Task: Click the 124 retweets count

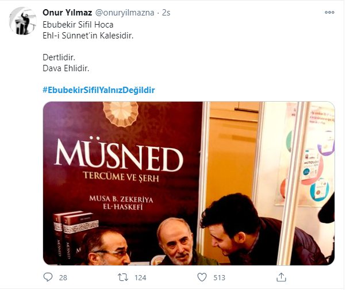Action: [x=140, y=278]
